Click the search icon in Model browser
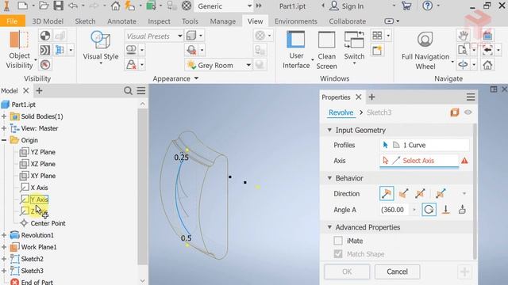Screen dimensions: 508x285 pos(128,91)
